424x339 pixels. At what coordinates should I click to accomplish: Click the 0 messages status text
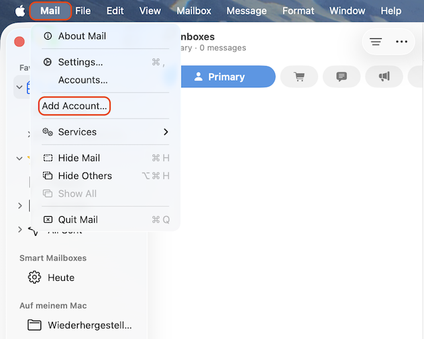(223, 48)
